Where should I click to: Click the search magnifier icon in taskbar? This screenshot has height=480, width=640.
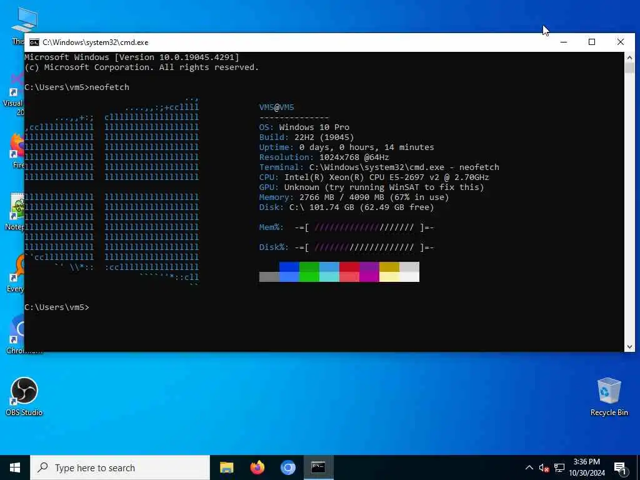coord(42,467)
